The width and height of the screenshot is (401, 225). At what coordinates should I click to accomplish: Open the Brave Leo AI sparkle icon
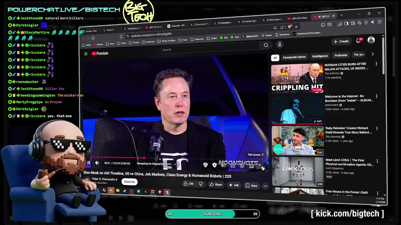359,23
